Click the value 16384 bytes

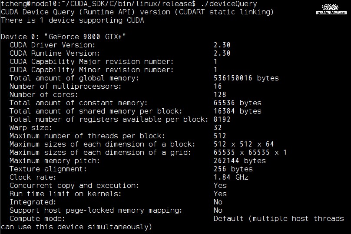237,111
